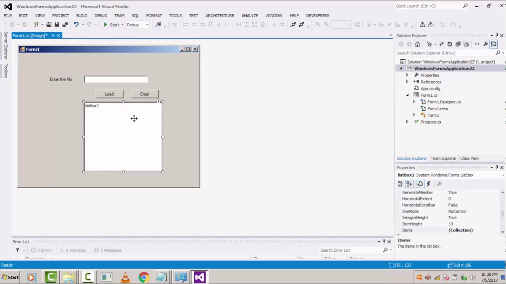This screenshot has height=284, width=506.
Task: Click the Load button on Form1
Action: (x=109, y=94)
